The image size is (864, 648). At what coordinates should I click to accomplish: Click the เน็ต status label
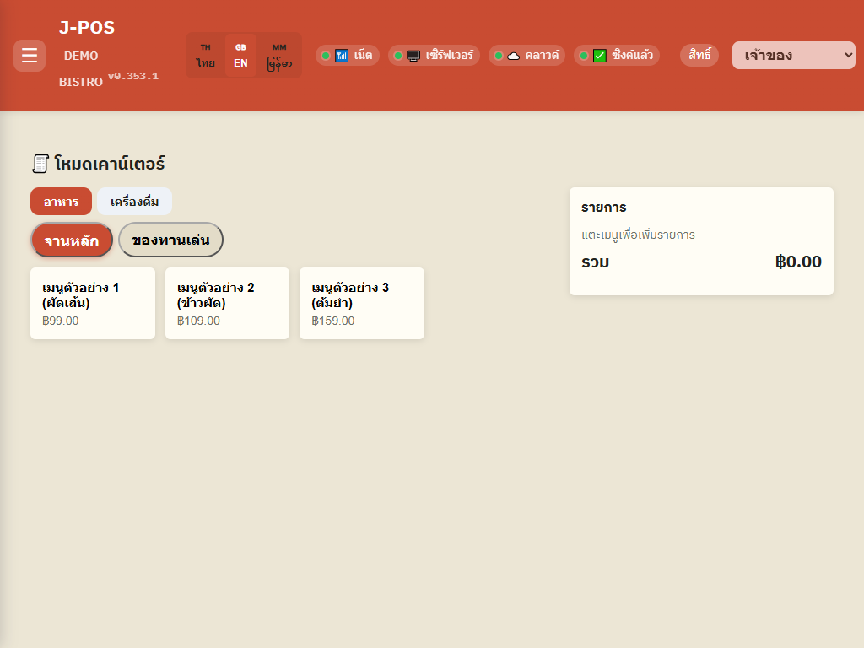pos(363,55)
